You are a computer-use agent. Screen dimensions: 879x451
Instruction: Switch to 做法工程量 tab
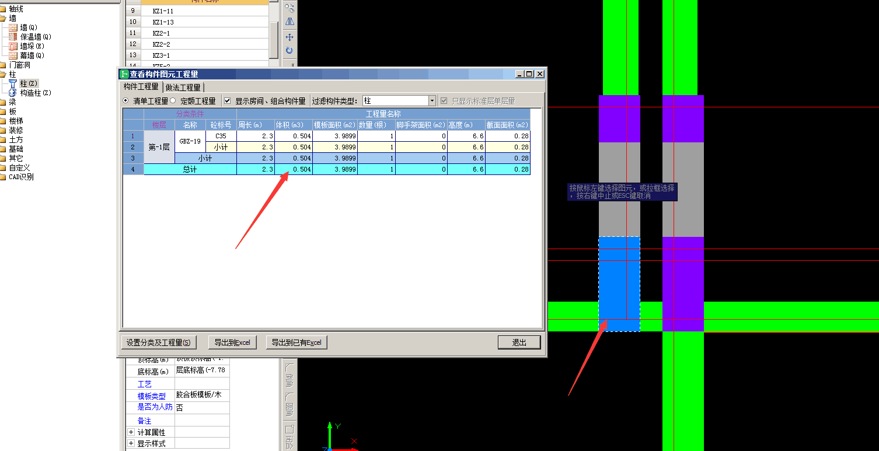point(183,88)
